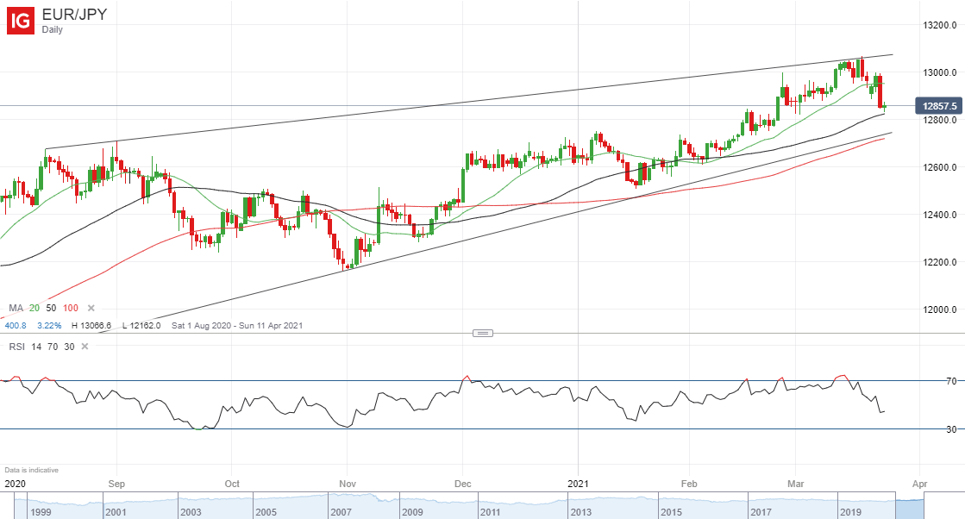This screenshot has width=965, height=519.
Task: Click the 12200.0 price axis label
Action: pos(940,262)
